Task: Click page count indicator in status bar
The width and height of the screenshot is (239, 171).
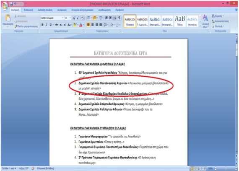Action: 9,168
